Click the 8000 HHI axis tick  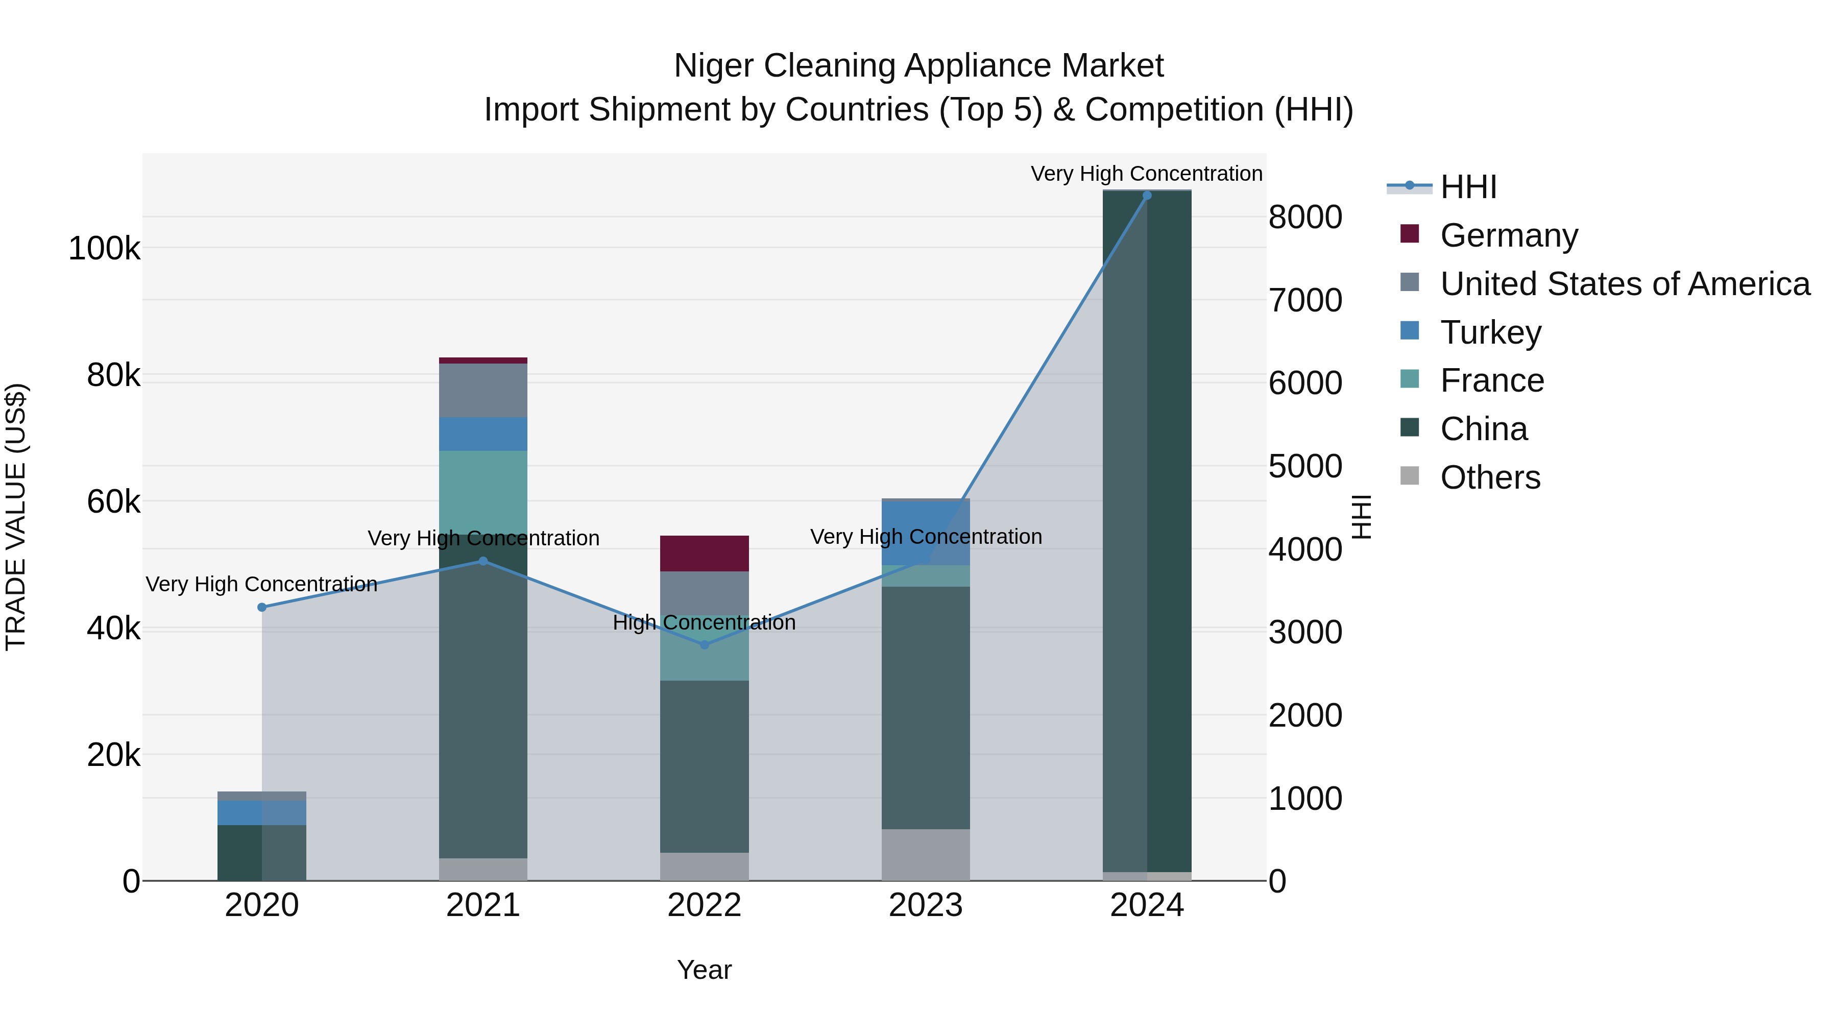tap(1305, 217)
